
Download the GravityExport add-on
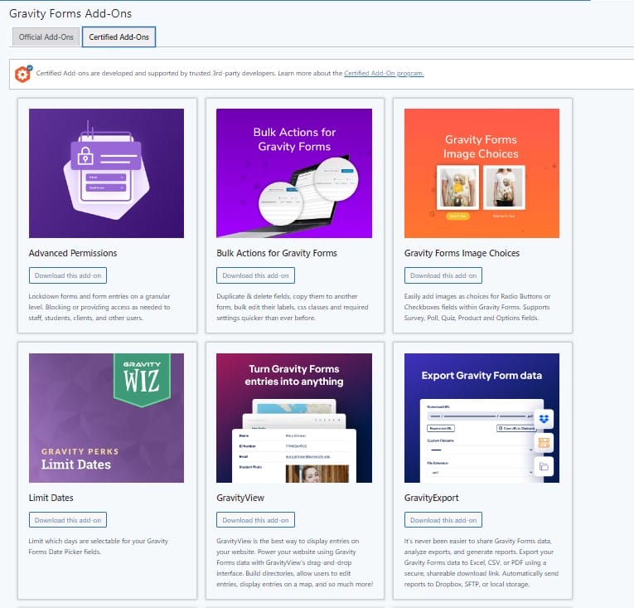[443, 520]
